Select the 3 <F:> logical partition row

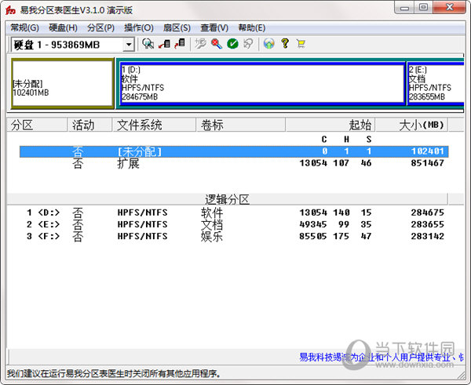pos(234,237)
